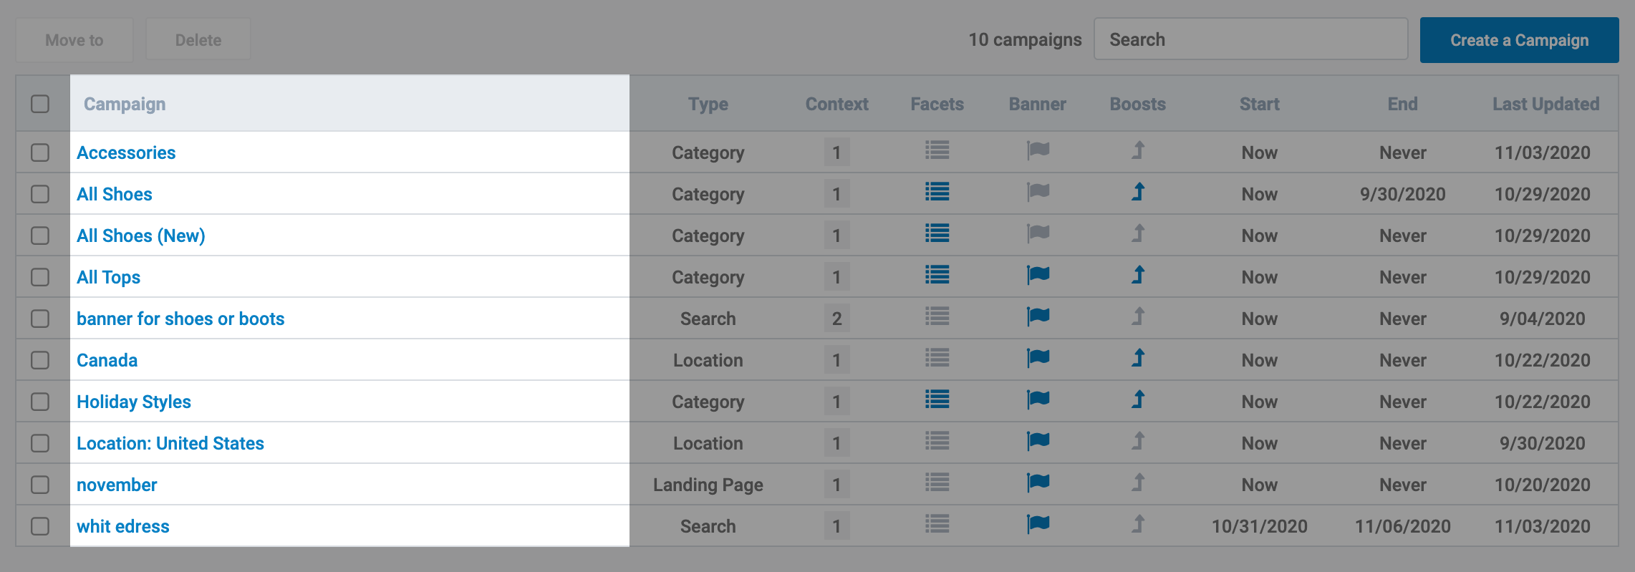Viewport: 1635px width, 572px height.
Task: Select the checkbox next to Canada
Action: pos(40,360)
